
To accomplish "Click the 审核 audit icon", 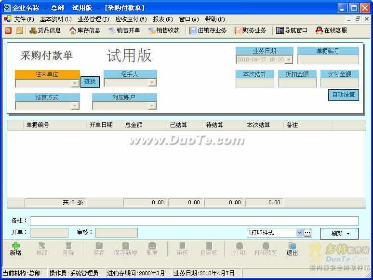I will [183, 249].
